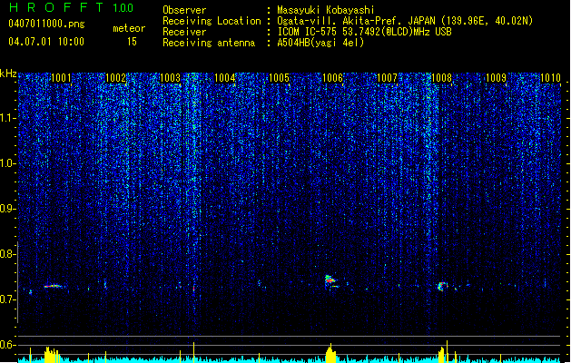The height and width of the screenshot is (363, 571).
Task: Click the timestamp 04.07.01 10:00
Action: [46, 42]
